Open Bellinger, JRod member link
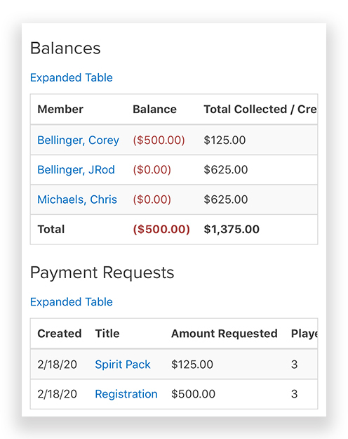 [x=76, y=170]
